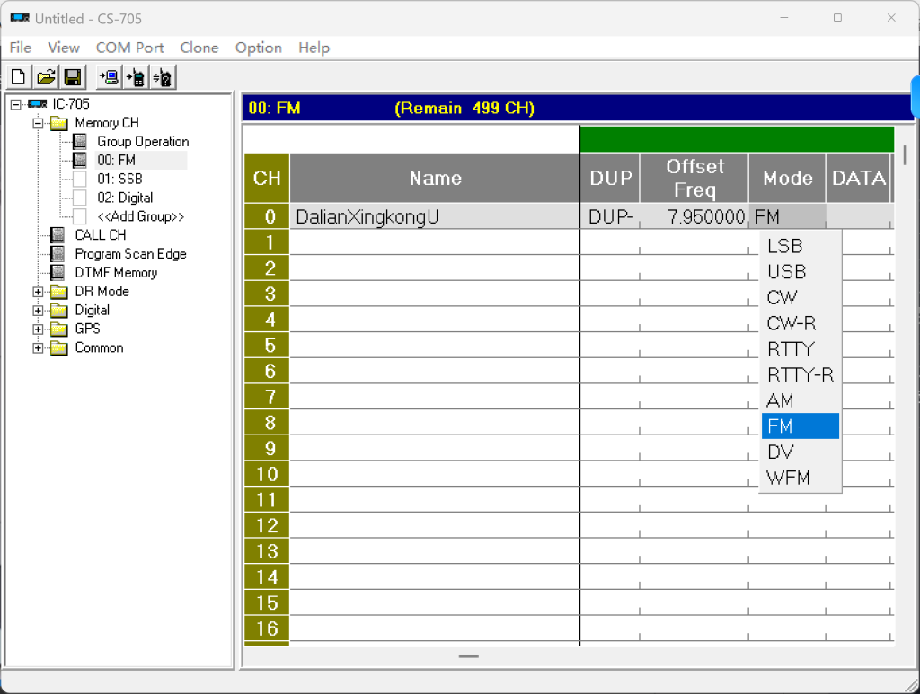Expand the GPS folder
The height and width of the screenshot is (694, 920).
[x=38, y=329]
